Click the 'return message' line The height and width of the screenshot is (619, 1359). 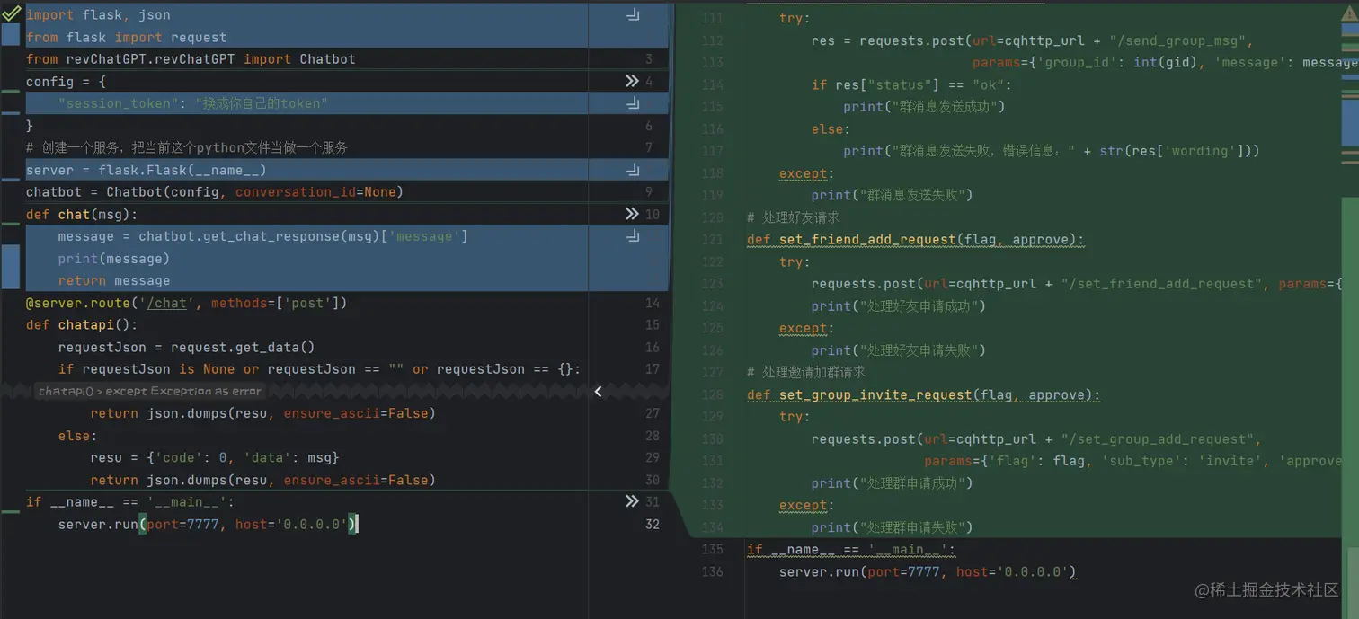(x=114, y=280)
